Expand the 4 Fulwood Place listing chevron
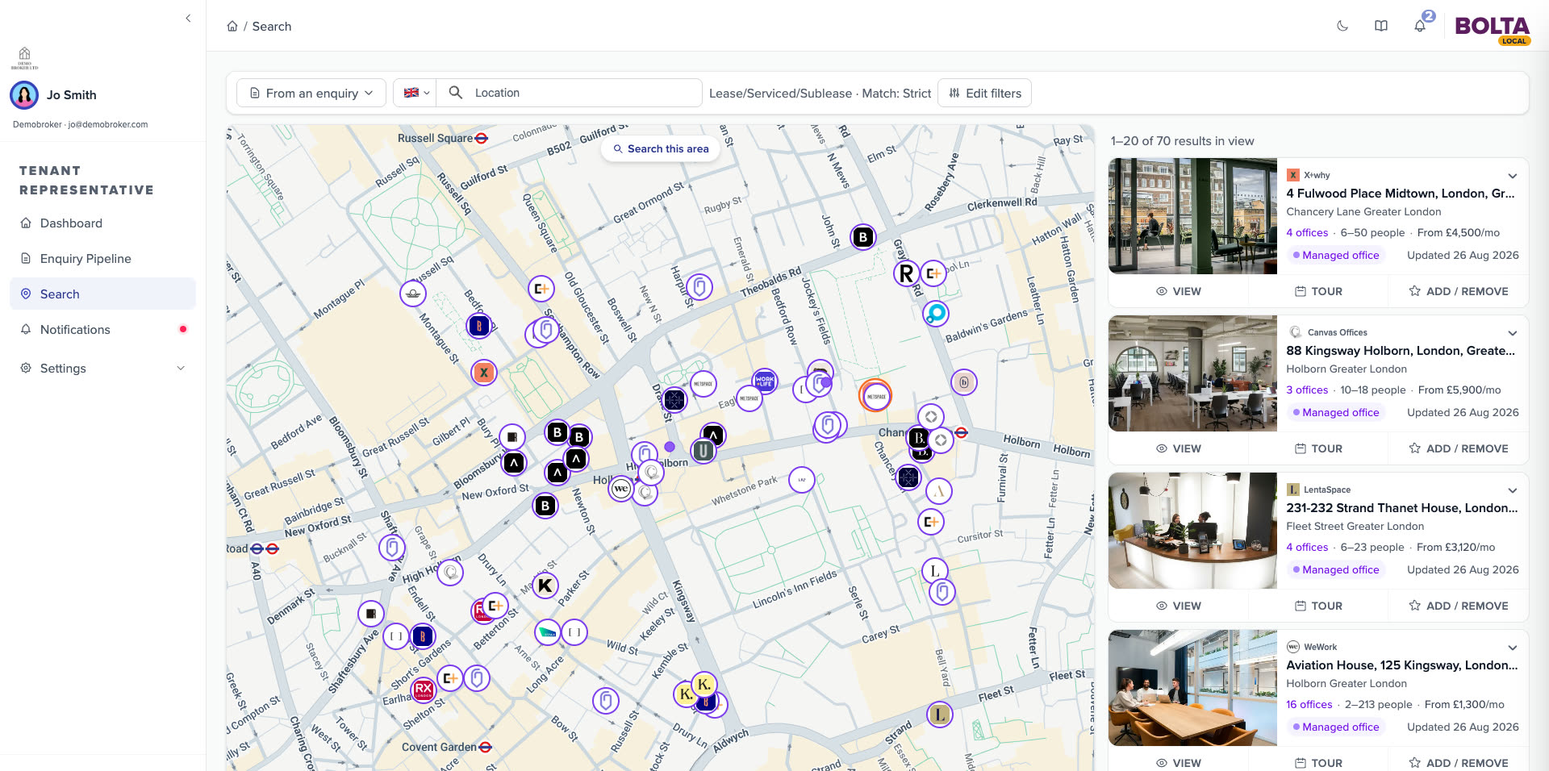1549x771 pixels. (1513, 176)
